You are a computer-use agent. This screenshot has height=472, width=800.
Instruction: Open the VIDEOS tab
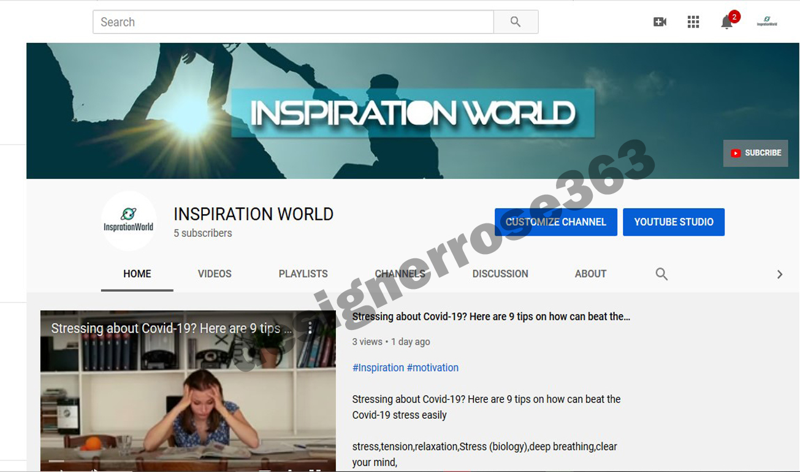tap(215, 274)
